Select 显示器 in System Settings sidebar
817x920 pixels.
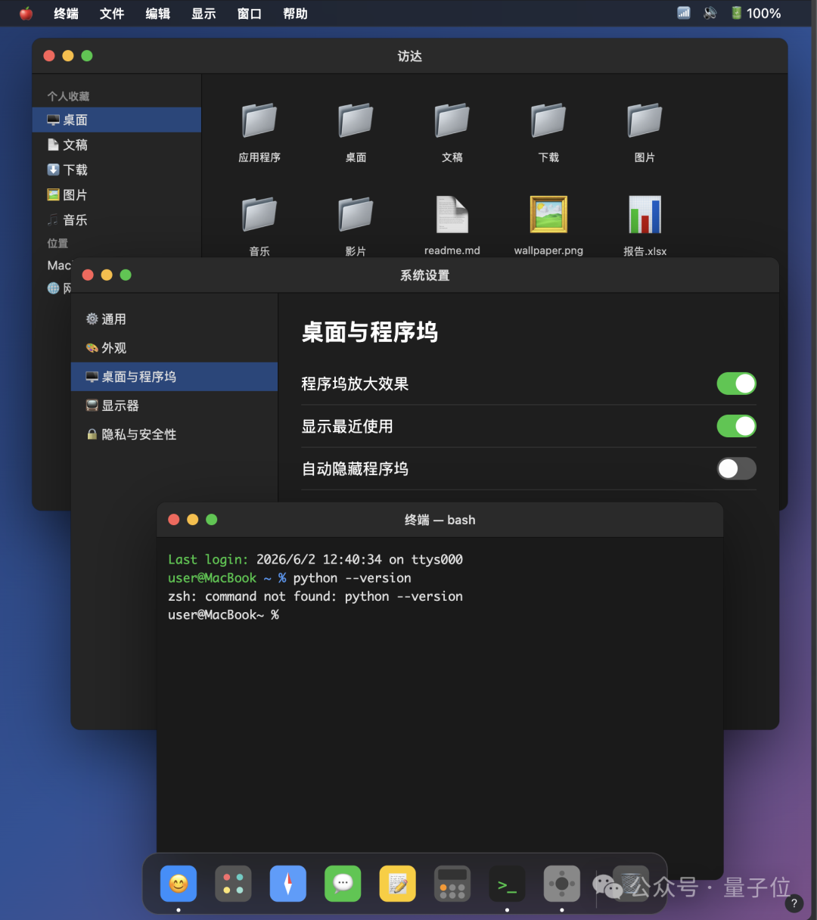174,406
